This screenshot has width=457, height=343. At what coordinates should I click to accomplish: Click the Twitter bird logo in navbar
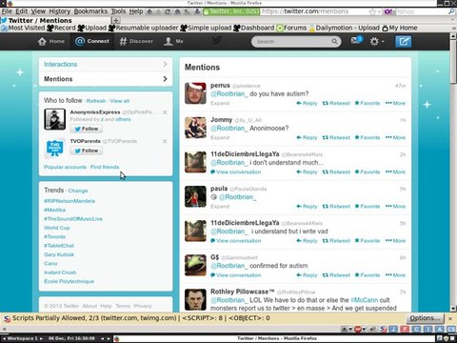pos(217,41)
